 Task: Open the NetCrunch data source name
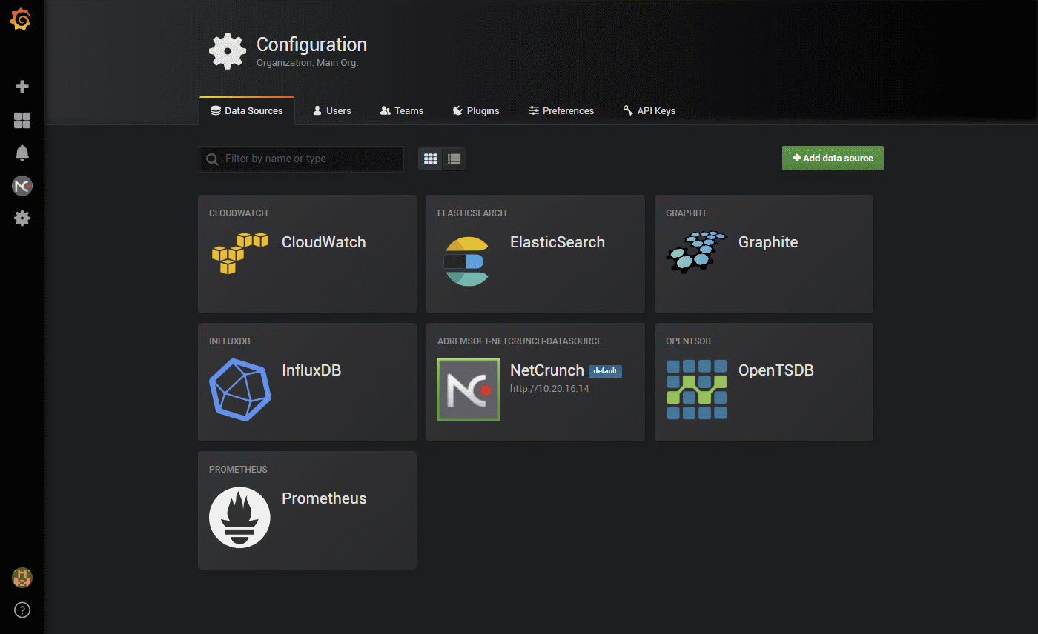(547, 370)
